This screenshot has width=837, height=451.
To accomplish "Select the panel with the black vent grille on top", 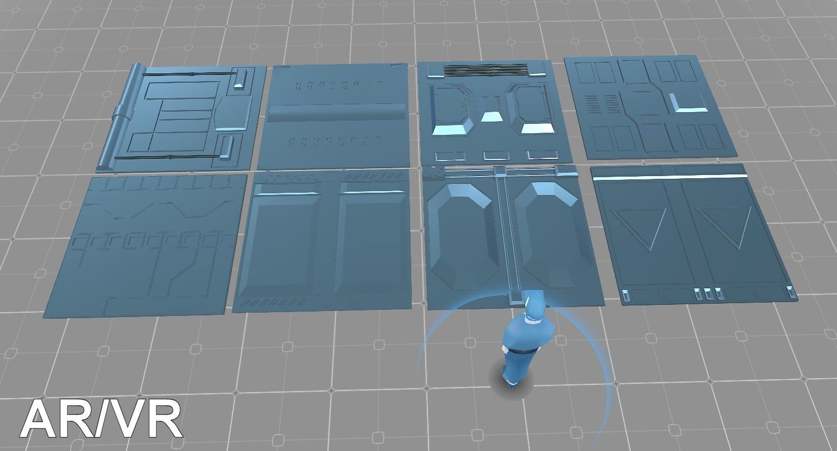I will pos(494,113).
